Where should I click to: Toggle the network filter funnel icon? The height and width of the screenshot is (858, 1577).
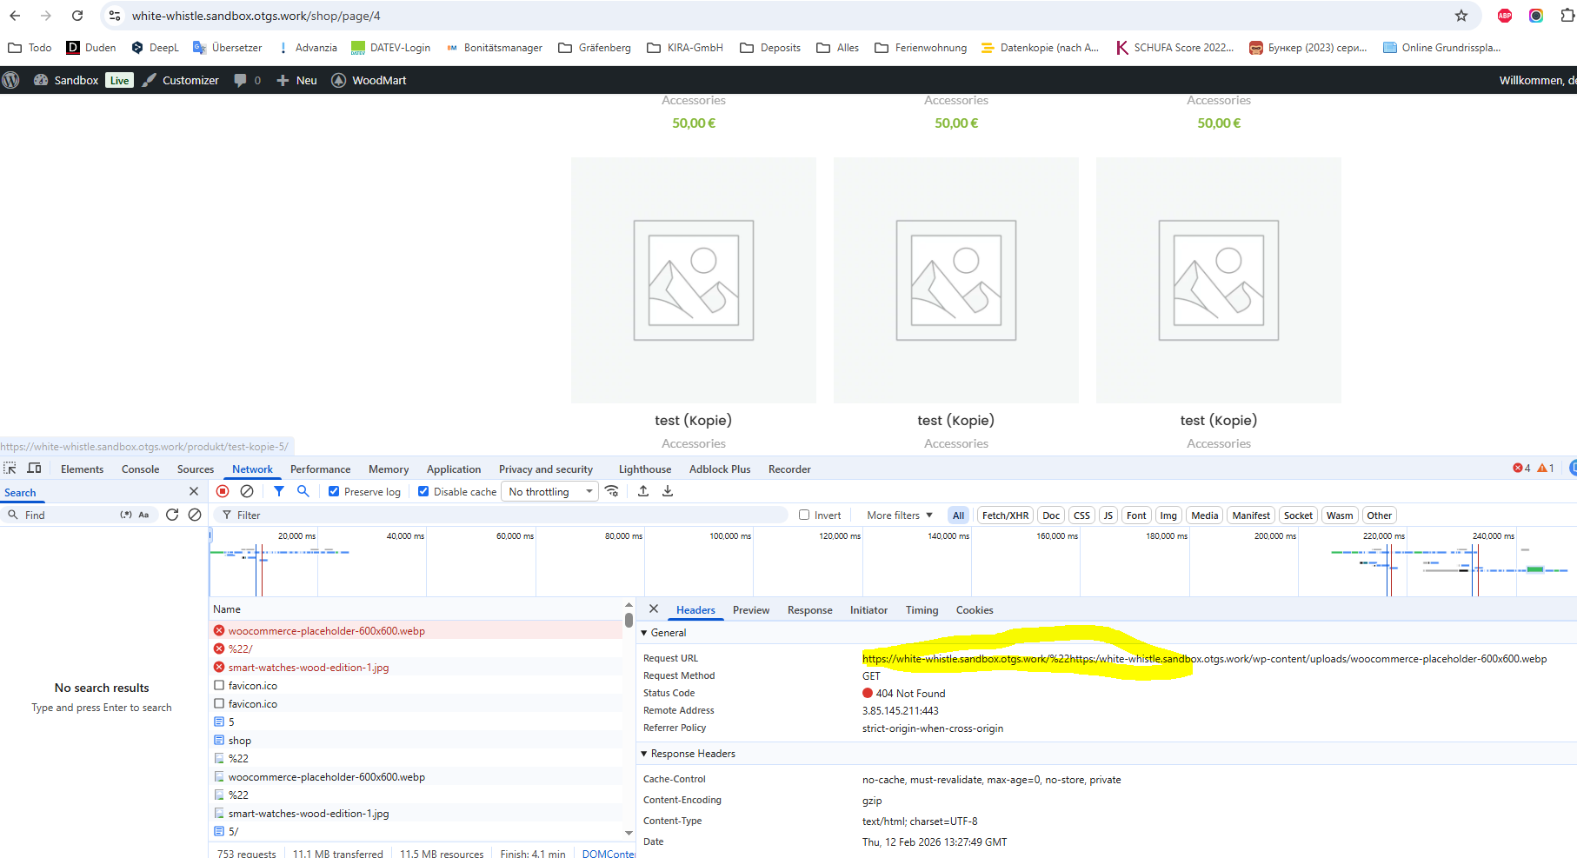point(279,491)
